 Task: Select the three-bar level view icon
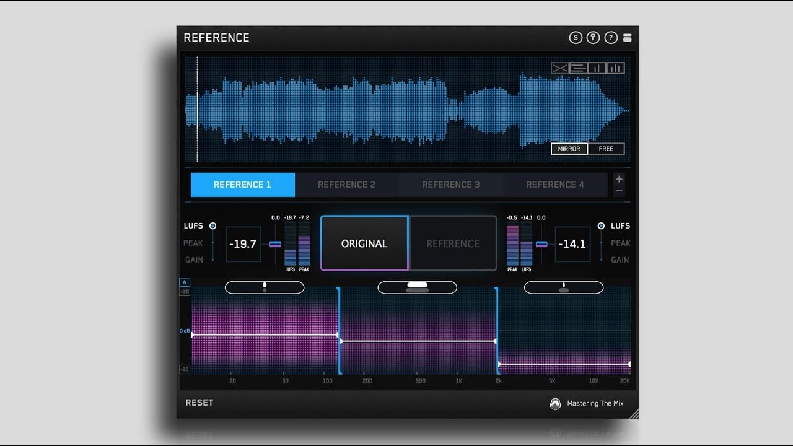point(615,68)
